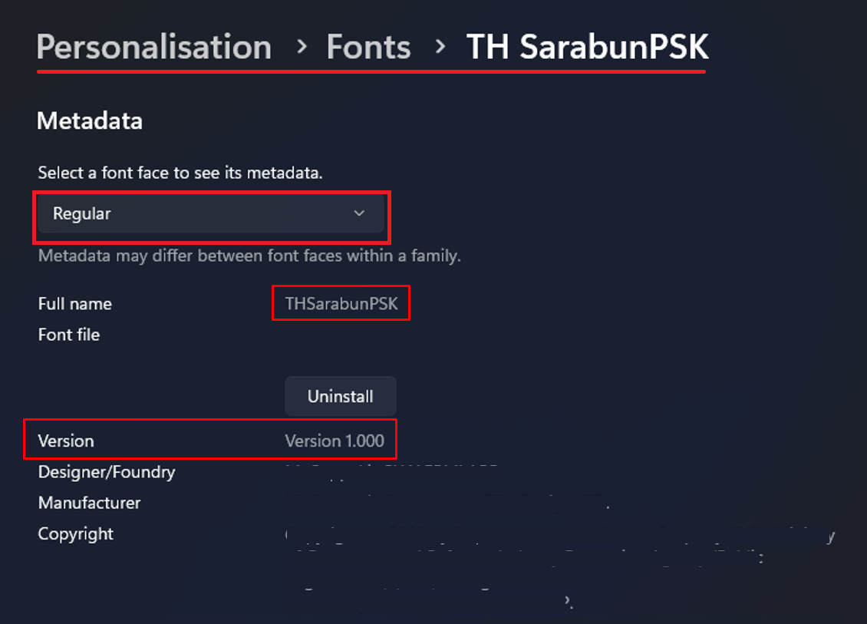Click the 'Metadata may differ' helper text

[249, 256]
